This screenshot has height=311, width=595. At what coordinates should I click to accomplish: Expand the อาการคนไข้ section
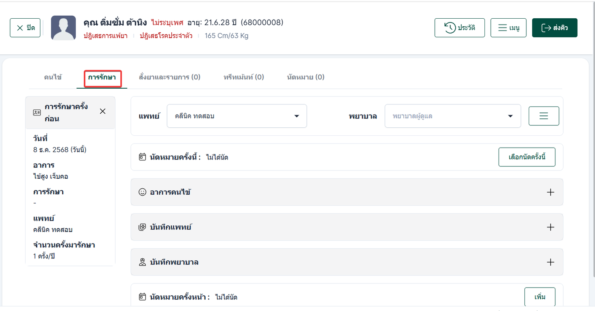pyautogui.click(x=550, y=192)
